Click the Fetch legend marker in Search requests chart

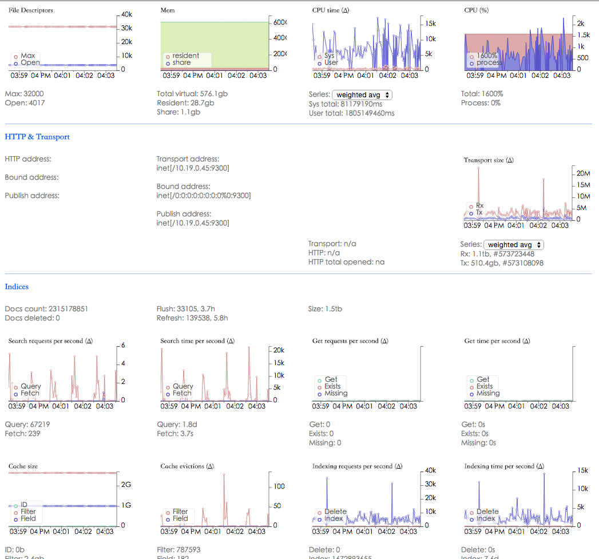coord(15,394)
